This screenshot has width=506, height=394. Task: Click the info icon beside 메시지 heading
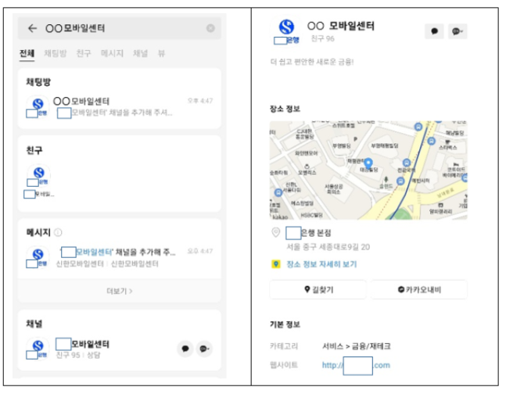point(58,232)
